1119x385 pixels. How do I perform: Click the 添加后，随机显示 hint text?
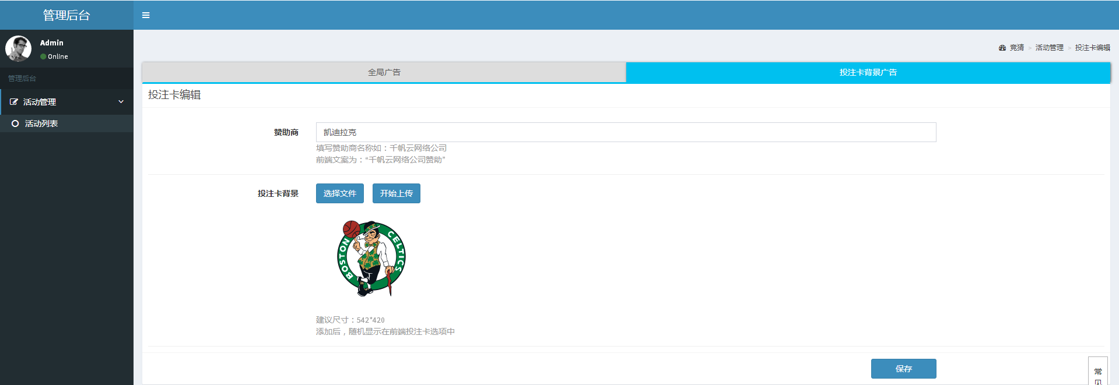pyautogui.click(x=385, y=331)
